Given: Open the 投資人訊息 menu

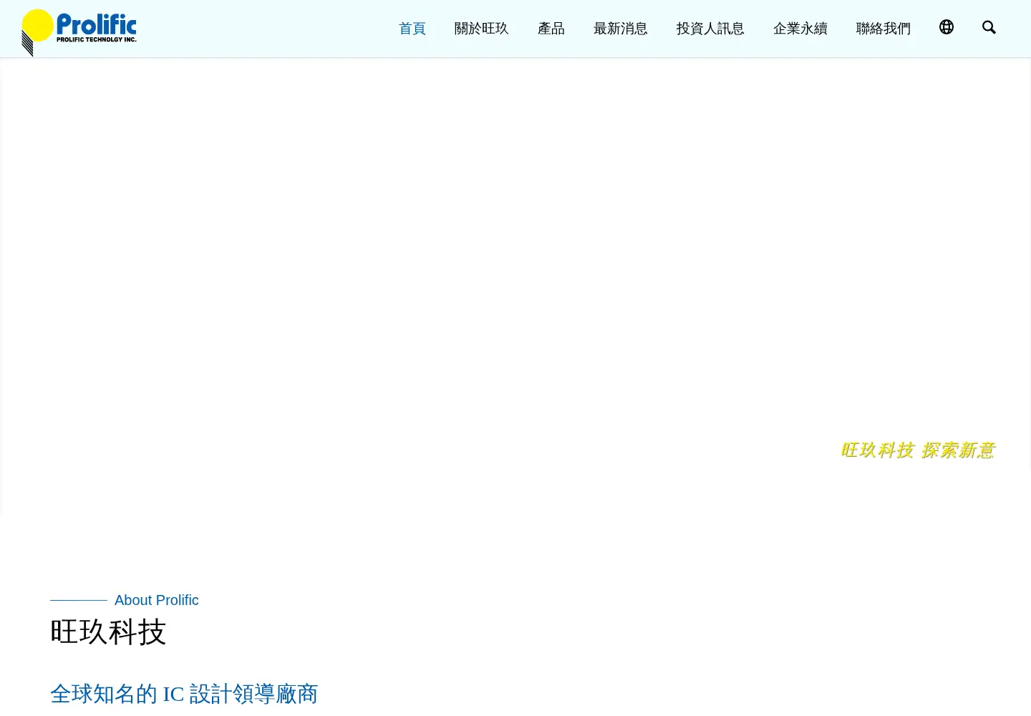Looking at the screenshot, I should coord(710,29).
